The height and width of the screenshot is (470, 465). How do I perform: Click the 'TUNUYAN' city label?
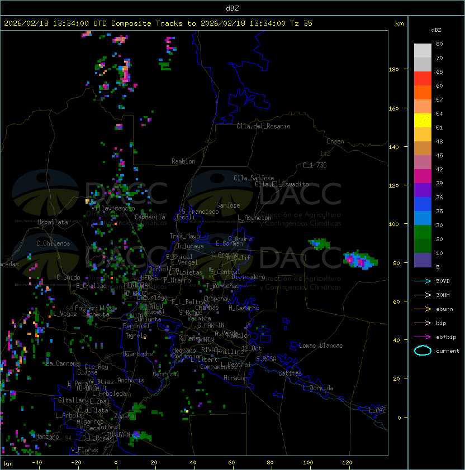[x=118, y=435]
